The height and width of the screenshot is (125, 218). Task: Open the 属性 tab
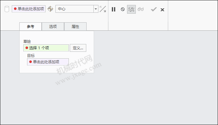[75, 26]
